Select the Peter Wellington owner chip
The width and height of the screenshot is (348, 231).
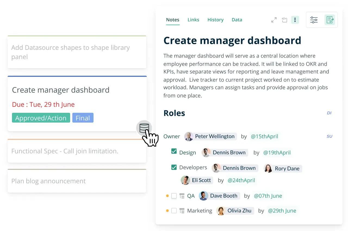coord(211,136)
